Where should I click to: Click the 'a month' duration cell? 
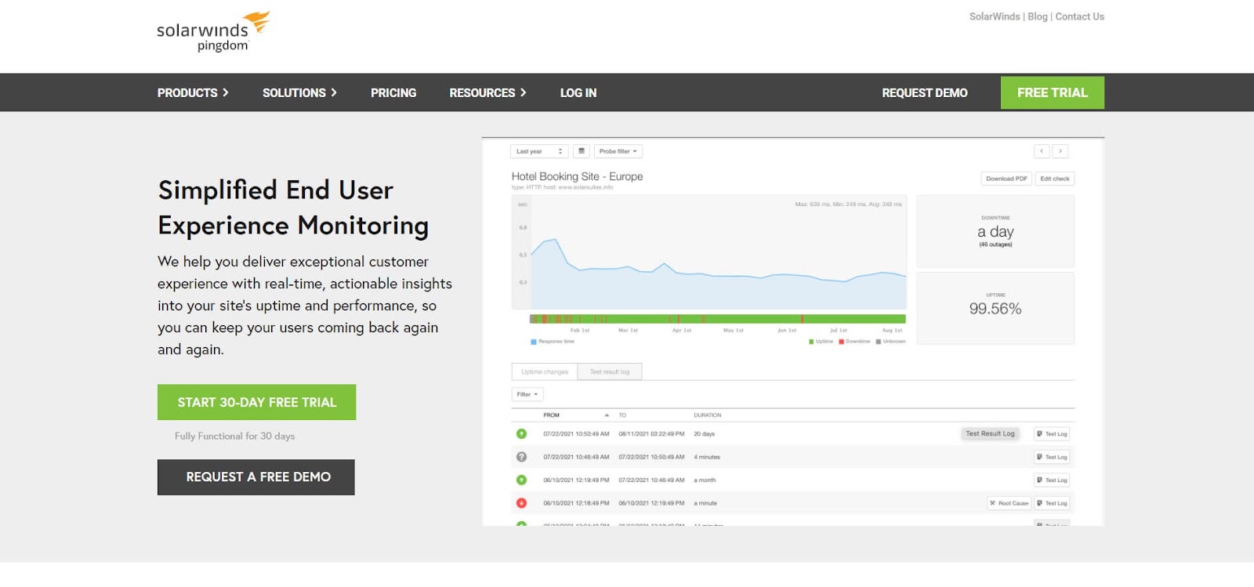click(705, 480)
